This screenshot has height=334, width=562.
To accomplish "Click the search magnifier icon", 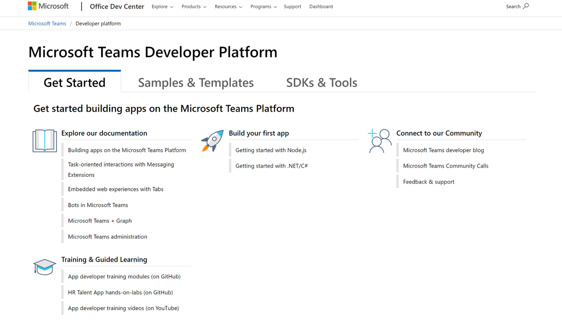I will (x=526, y=6).
